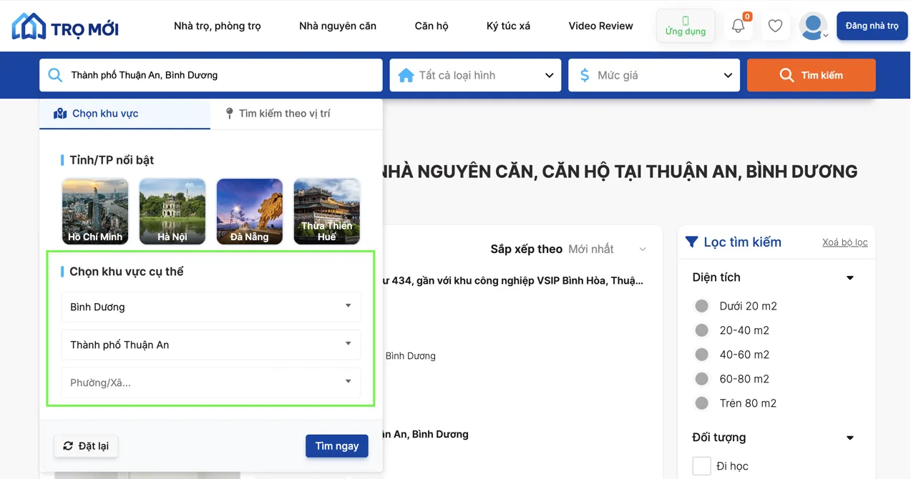The height and width of the screenshot is (479, 911).
Task: Open the Video Review menu
Action: pos(600,26)
